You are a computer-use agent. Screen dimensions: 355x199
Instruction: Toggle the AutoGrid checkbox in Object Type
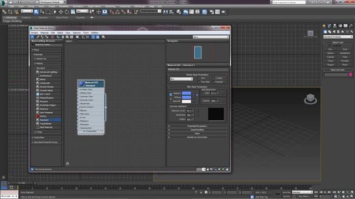point(330,45)
